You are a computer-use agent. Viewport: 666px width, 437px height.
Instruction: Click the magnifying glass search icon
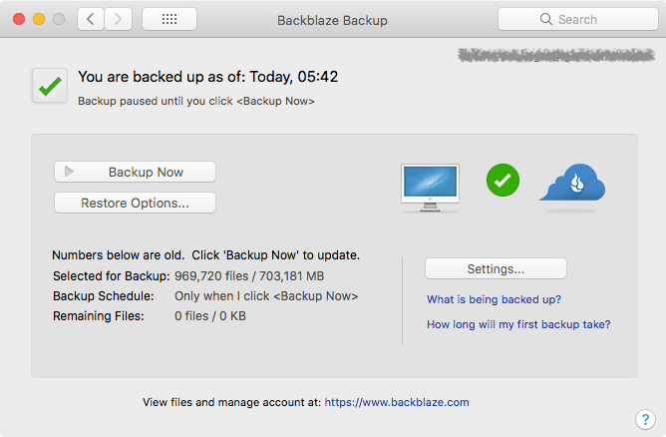(545, 19)
